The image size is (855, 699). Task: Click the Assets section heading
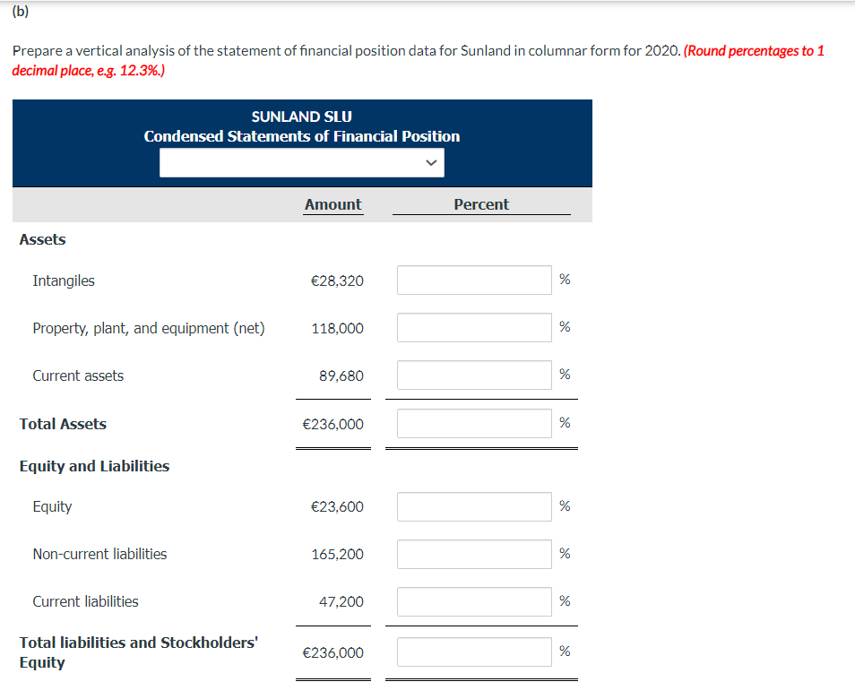click(x=42, y=239)
